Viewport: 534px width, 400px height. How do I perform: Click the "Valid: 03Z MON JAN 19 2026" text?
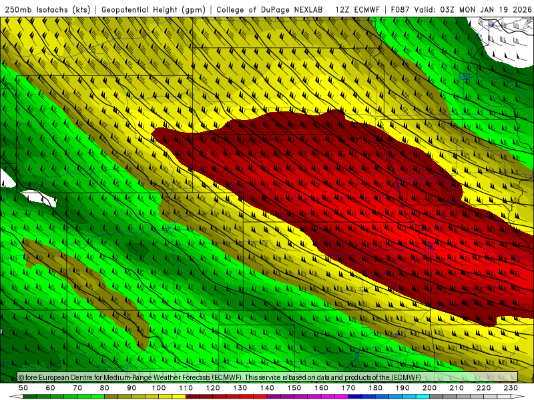(x=473, y=9)
